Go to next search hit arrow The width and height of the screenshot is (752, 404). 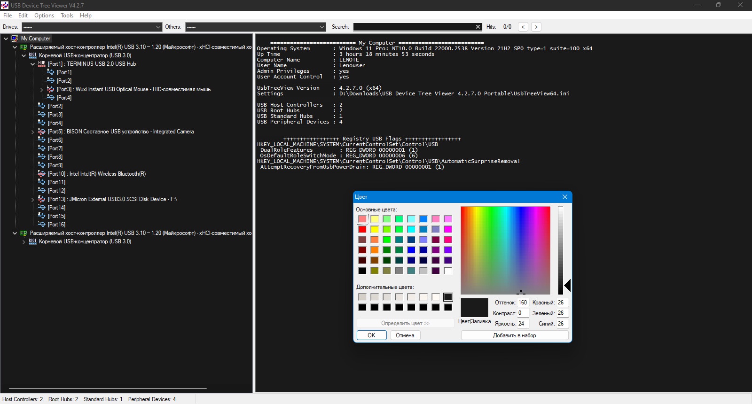point(536,27)
